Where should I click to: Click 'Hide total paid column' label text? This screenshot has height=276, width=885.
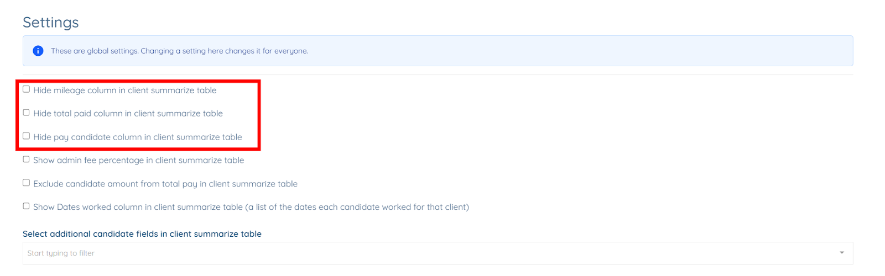(128, 114)
